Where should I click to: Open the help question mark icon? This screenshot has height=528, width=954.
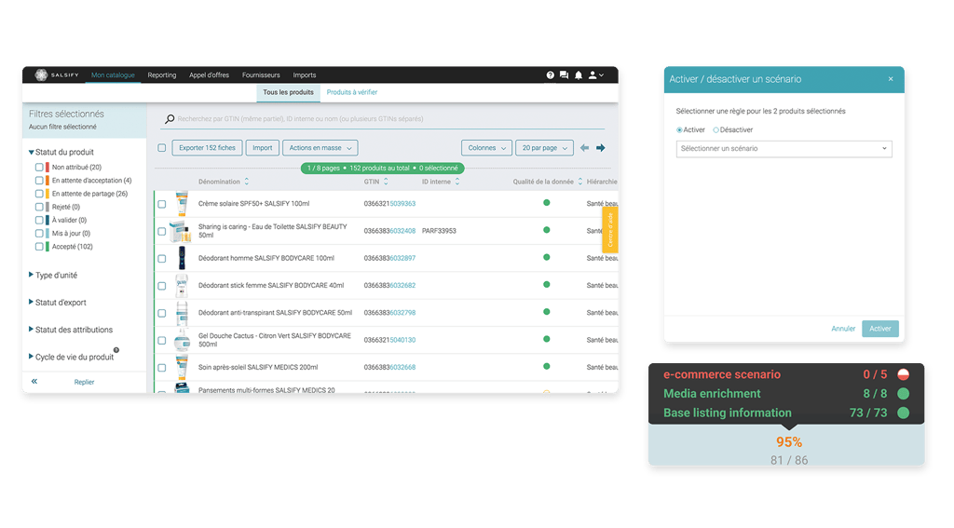(x=550, y=74)
